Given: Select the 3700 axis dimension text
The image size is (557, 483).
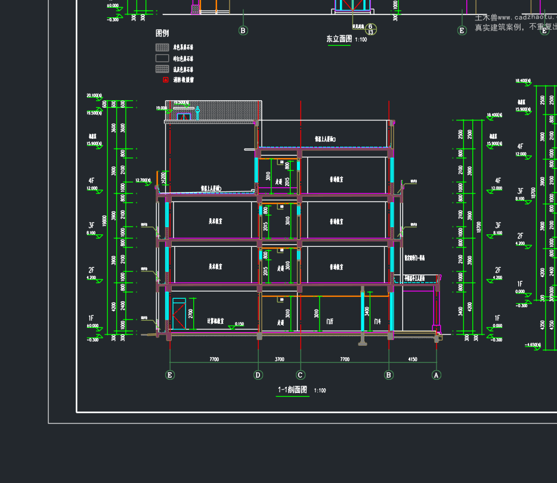Looking at the screenshot, I should point(280,359).
